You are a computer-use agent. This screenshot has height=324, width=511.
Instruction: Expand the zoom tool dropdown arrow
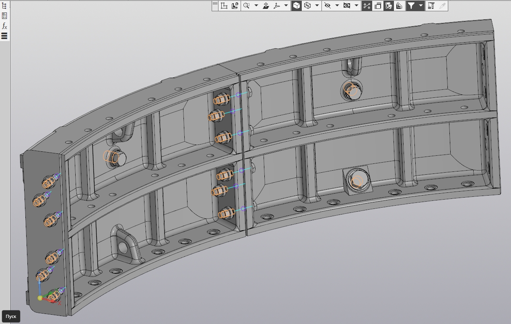point(256,6)
